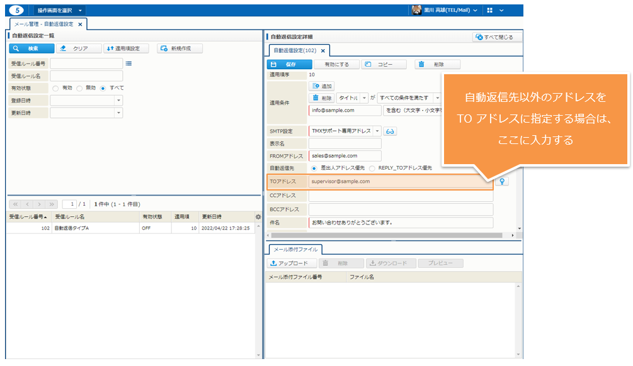This screenshot has height=366, width=633.
Task: Open the SMTP設定 address dropdown
Action: click(x=377, y=131)
